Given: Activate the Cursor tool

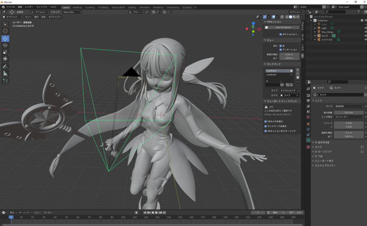Looking at the screenshot, I should point(5,31).
